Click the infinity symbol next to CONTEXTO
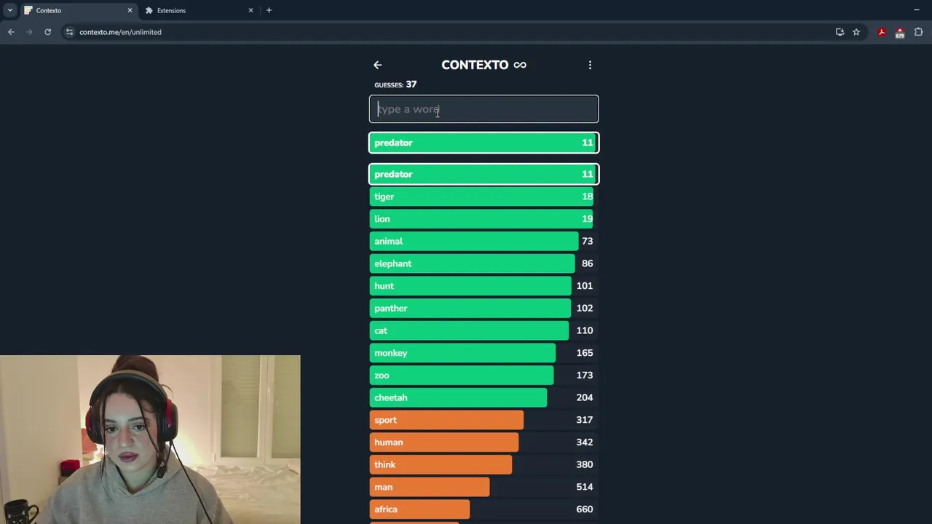The width and height of the screenshot is (932, 524). [520, 65]
